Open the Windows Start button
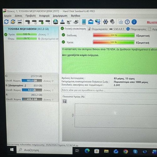 click(x=12, y=149)
